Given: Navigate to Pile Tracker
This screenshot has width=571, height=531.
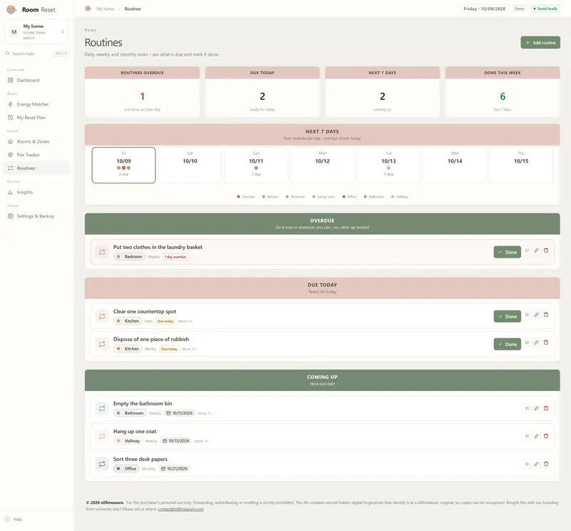Looking at the screenshot, I should (36, 155).
